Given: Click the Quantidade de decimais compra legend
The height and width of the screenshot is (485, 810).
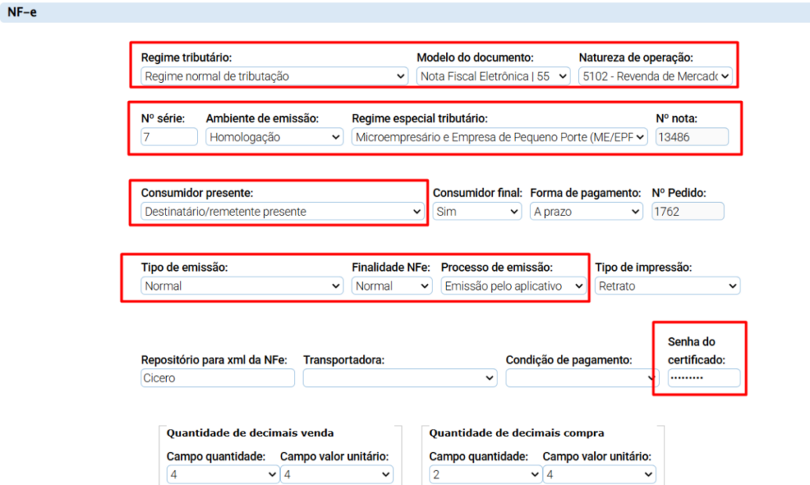Looking at the screenshot, I should (517, 433).
